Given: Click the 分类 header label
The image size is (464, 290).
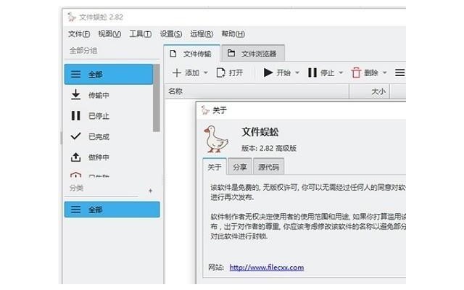Looking at the screenshot, I should [x=76, y=188].
